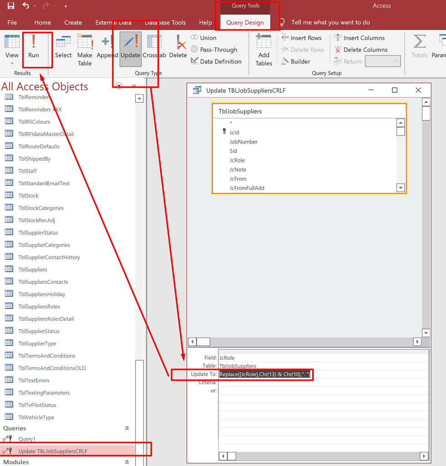Collapse the Queries group
446x466 pixels.
coord(127,428)
